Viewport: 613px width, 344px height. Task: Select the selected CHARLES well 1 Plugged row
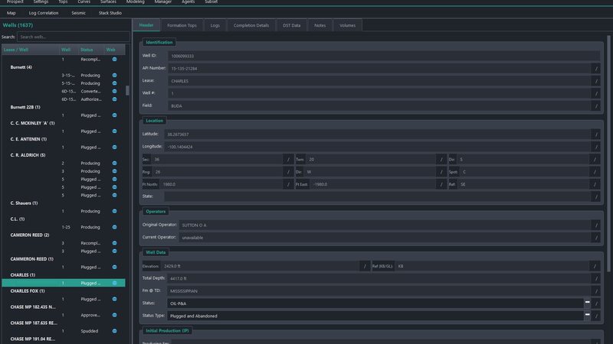tap(64, 283)
